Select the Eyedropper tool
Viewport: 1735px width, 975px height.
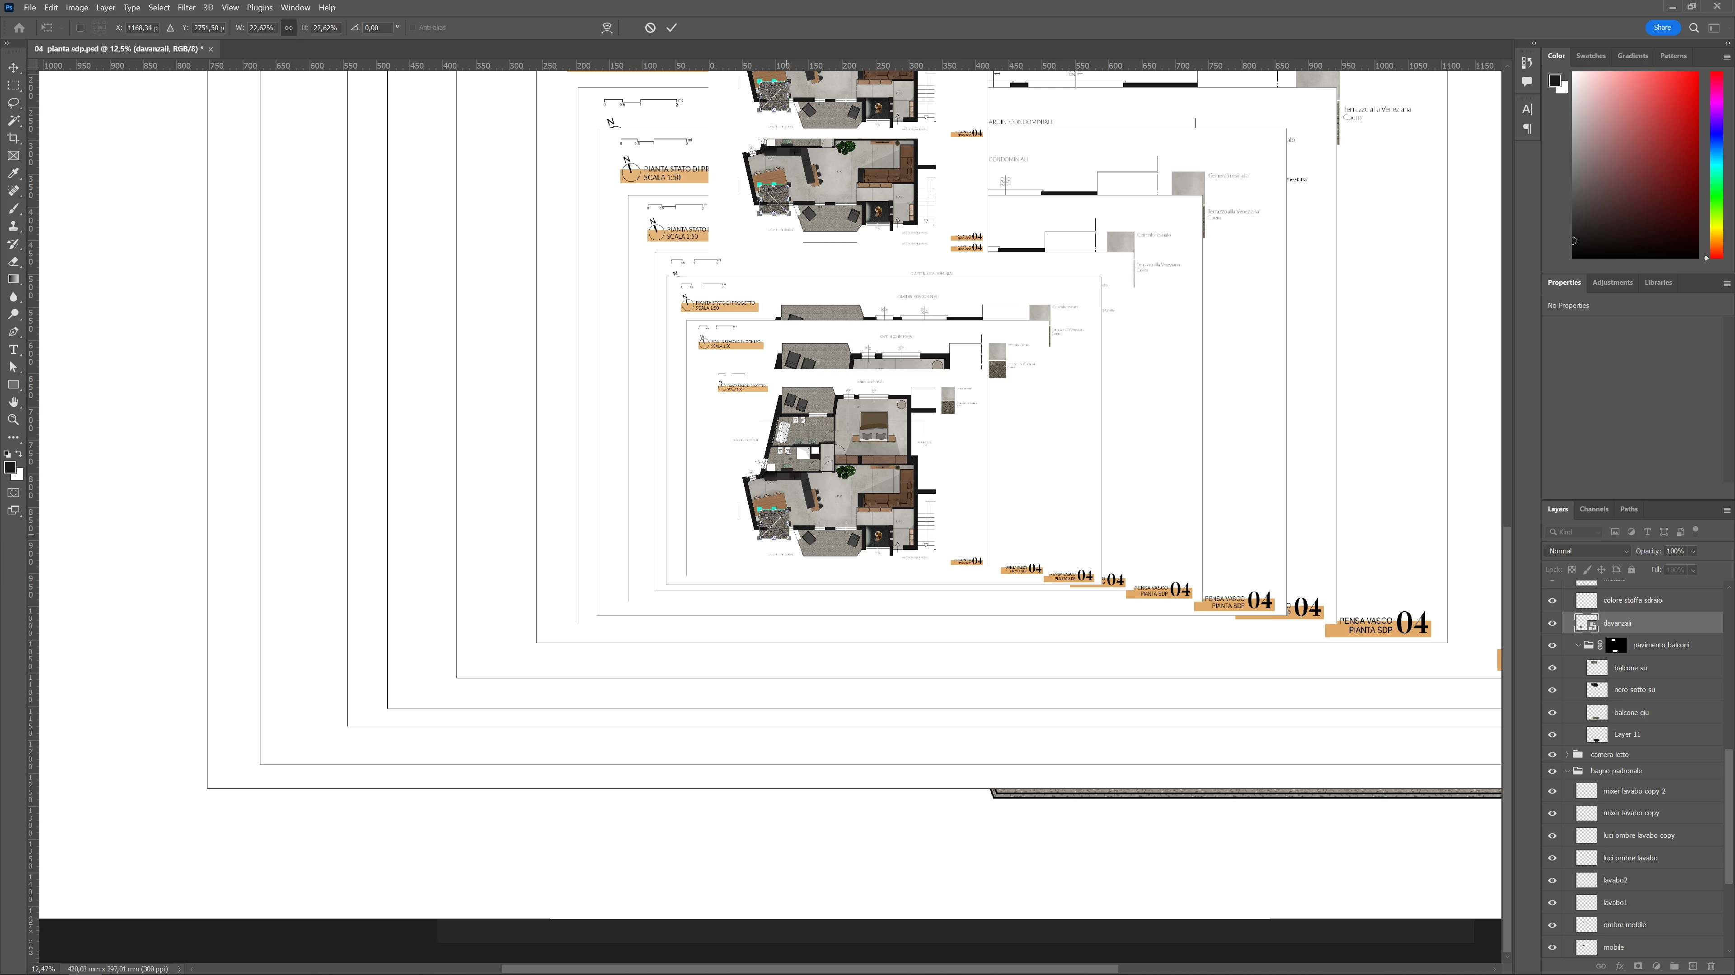coord(14,174)
